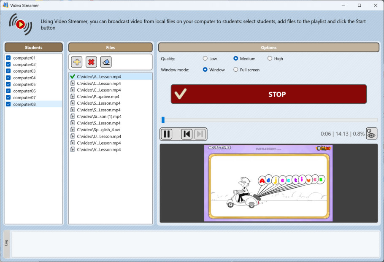Select the Sp...glish_4.avi file in playlist
The height and width of the screenshot is (262, 384).
pos(99,130)
